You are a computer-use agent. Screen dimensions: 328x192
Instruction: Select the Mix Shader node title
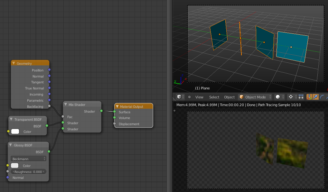coord(77,105)
